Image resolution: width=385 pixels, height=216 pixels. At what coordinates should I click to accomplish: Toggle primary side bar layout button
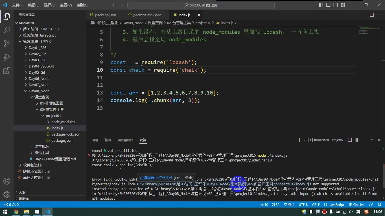coord(321,5)
